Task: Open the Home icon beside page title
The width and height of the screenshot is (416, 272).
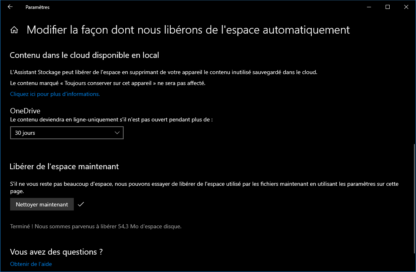Action: click(14, 30)
